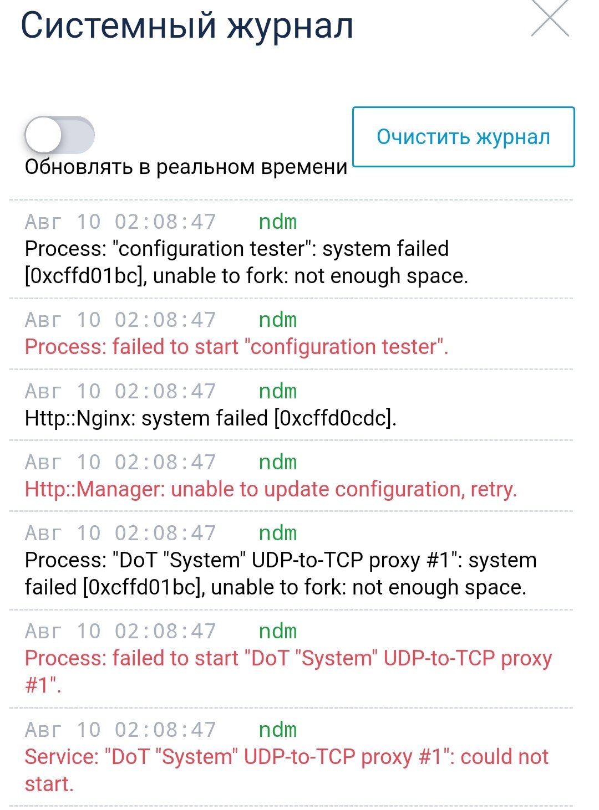Click "failed to start DoT System" error
The width and height of the screenshot is (599, 810).
288,671
